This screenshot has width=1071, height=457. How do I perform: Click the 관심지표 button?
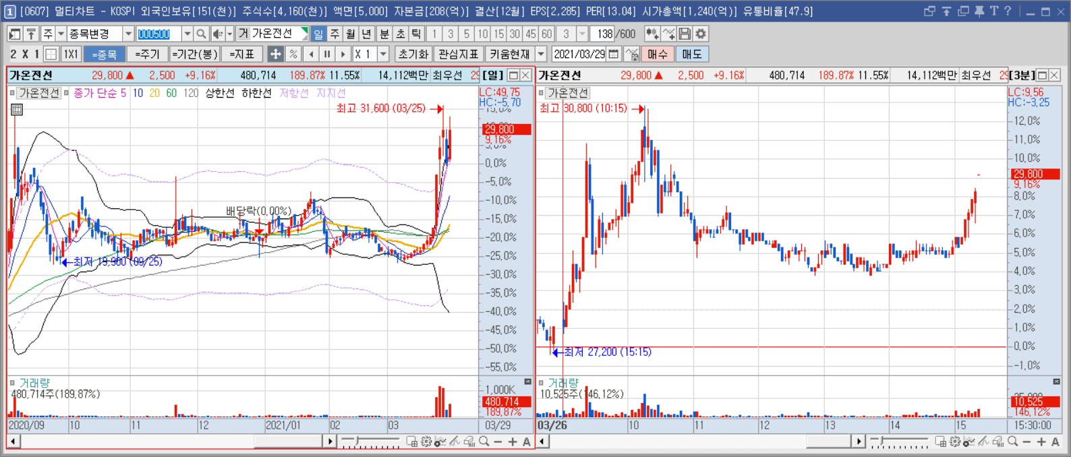pos(459,54)
